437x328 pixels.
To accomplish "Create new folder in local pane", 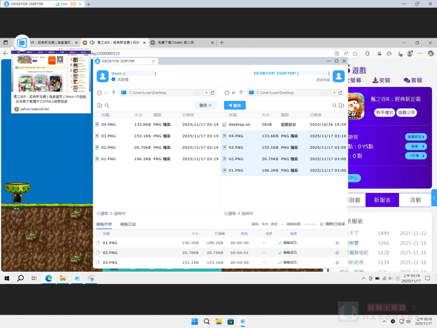I will click(x=100, y=105).
